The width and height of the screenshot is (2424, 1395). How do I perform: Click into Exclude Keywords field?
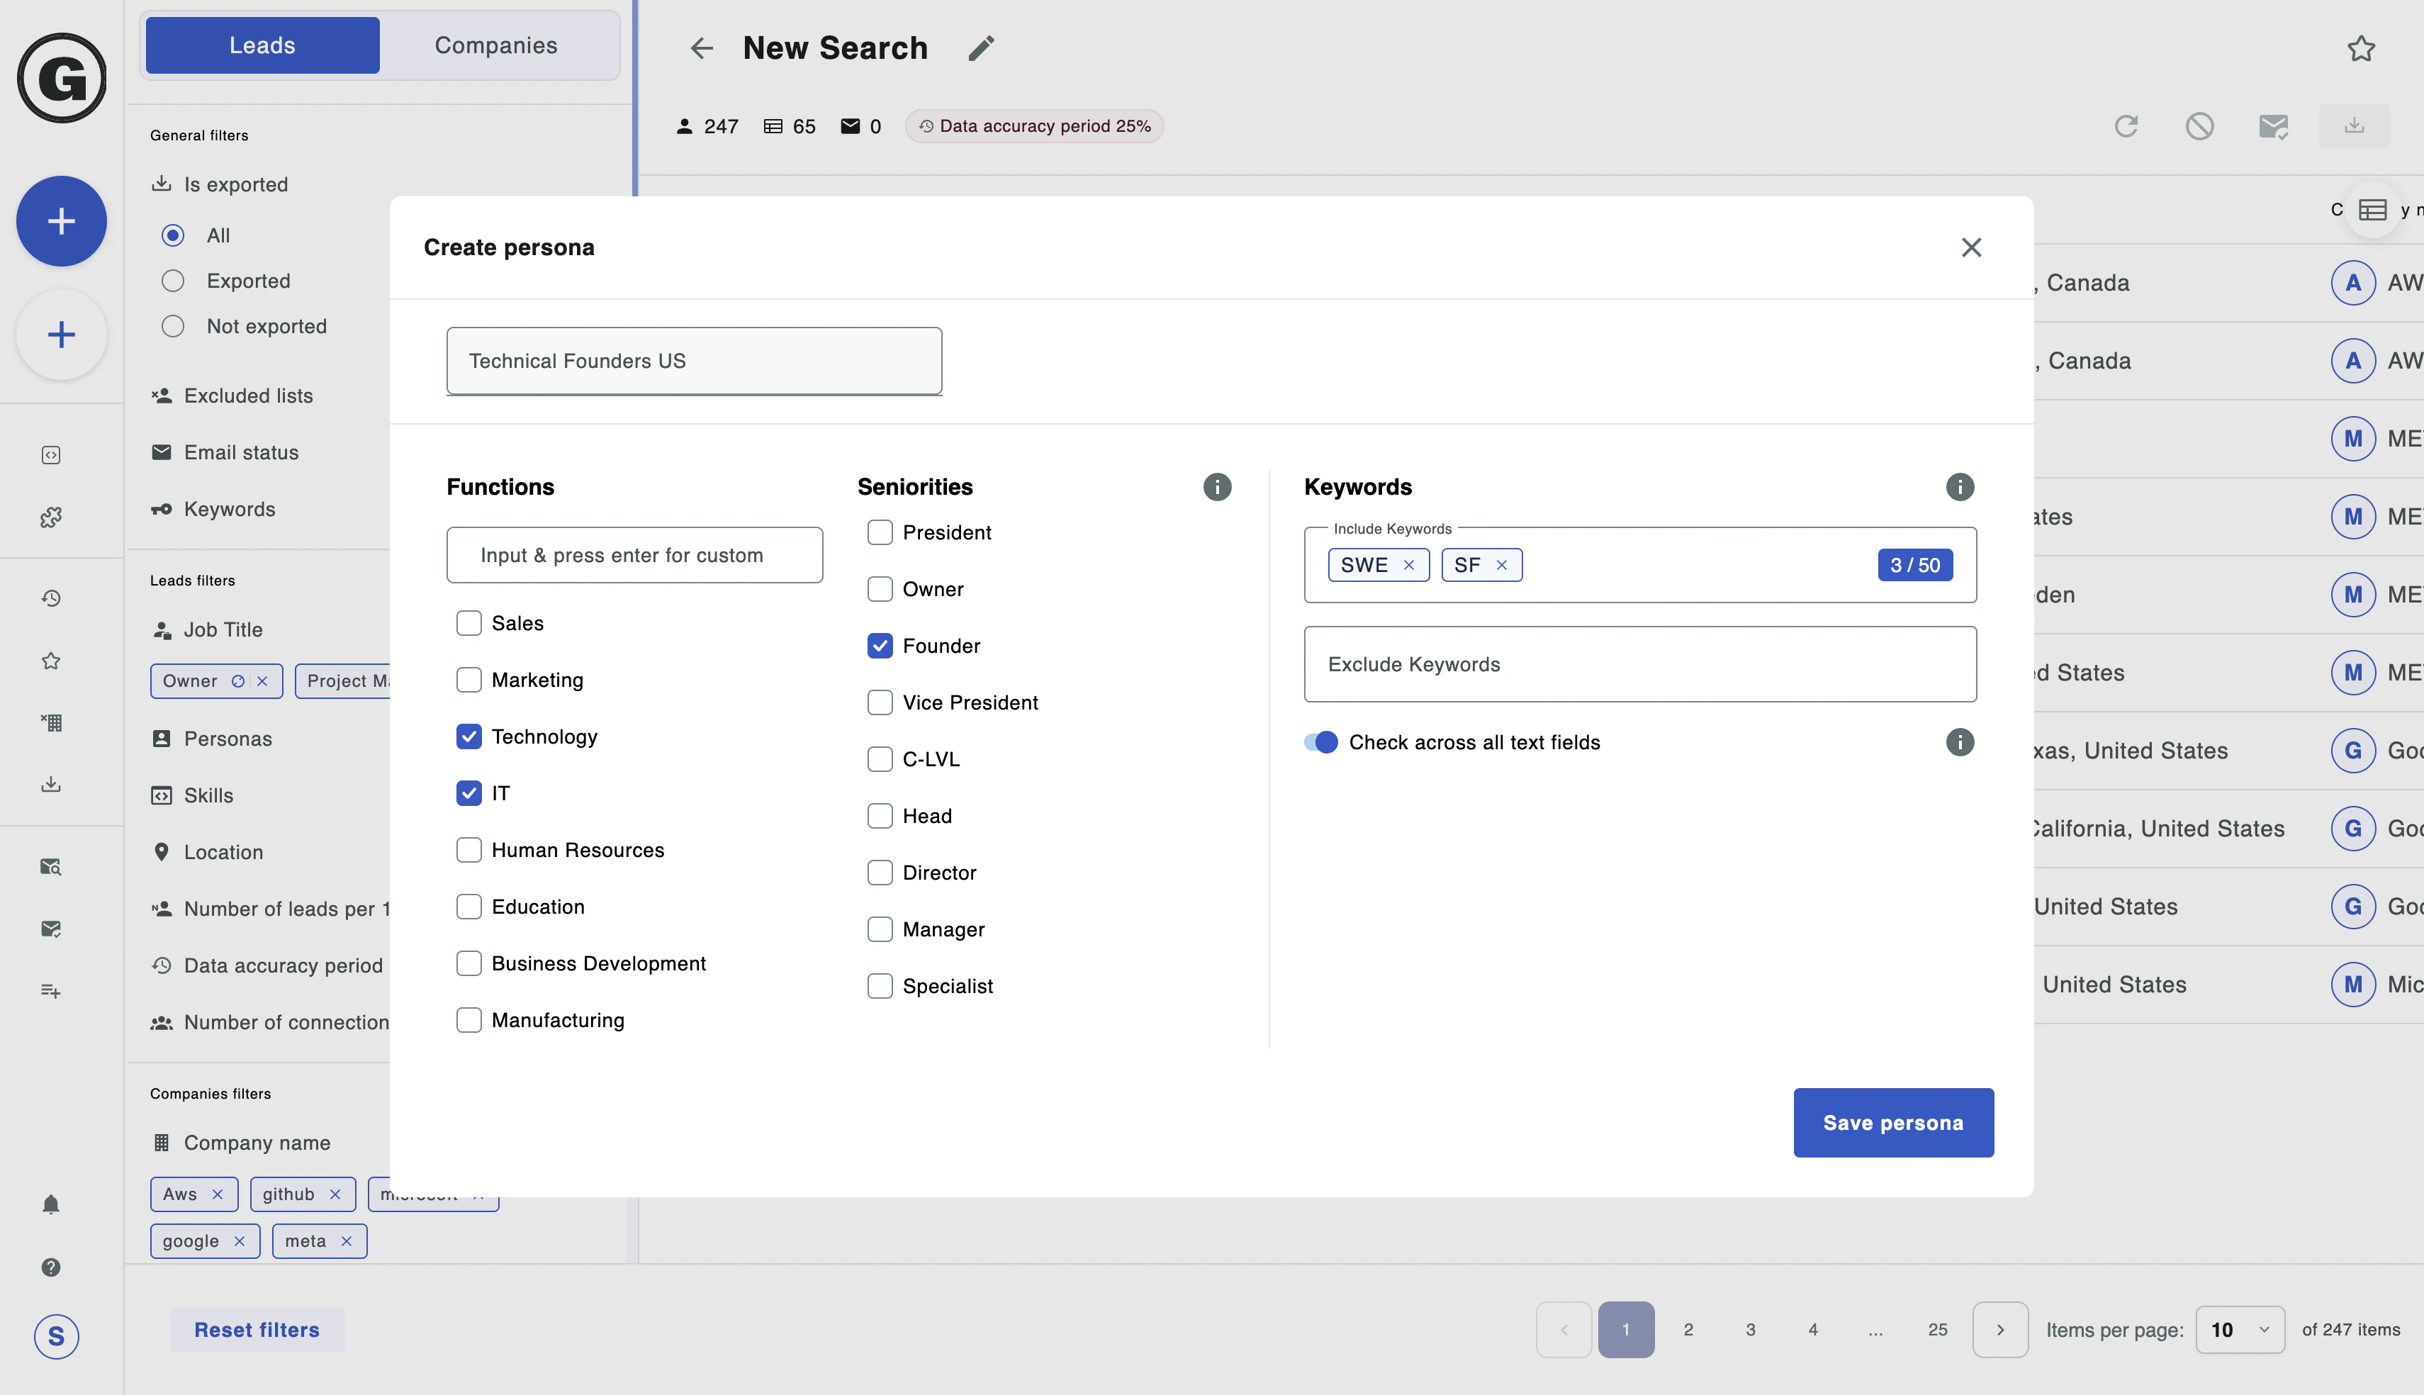1639,664
